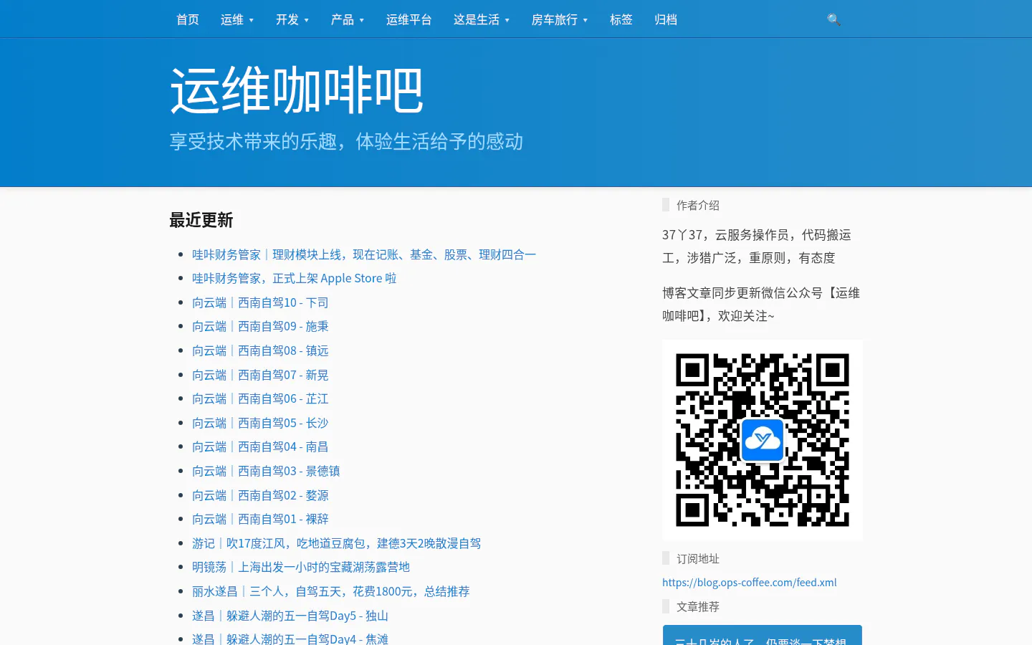
Task: Go to the 归档 page
Action: 666,19
